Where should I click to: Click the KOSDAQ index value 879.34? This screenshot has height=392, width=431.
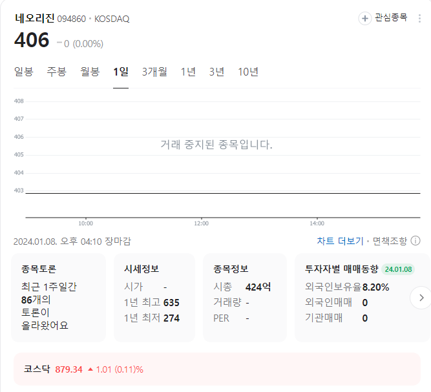tap(68, 369)
